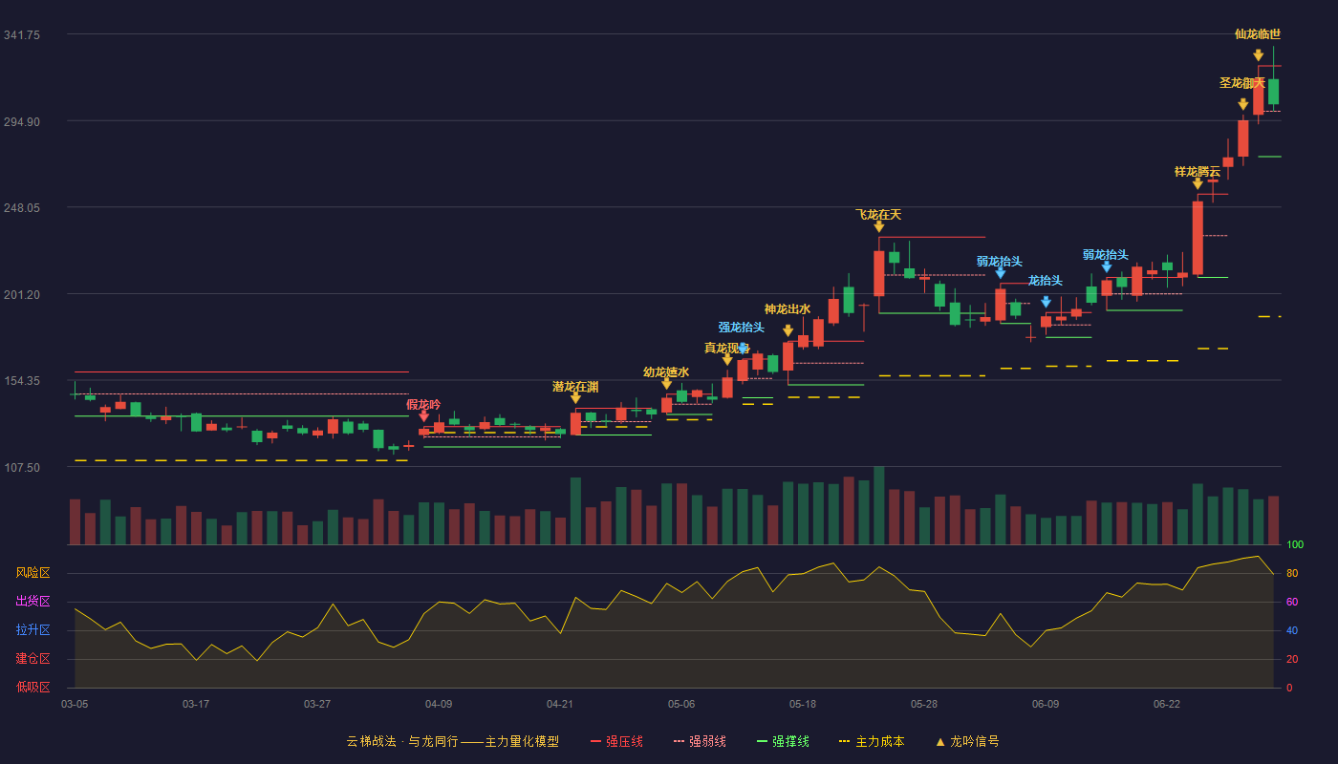The height and width of the screenshot is (764, 1338).
Task: Toggle the 强弱线 legend series
Action: click(700, 741)
